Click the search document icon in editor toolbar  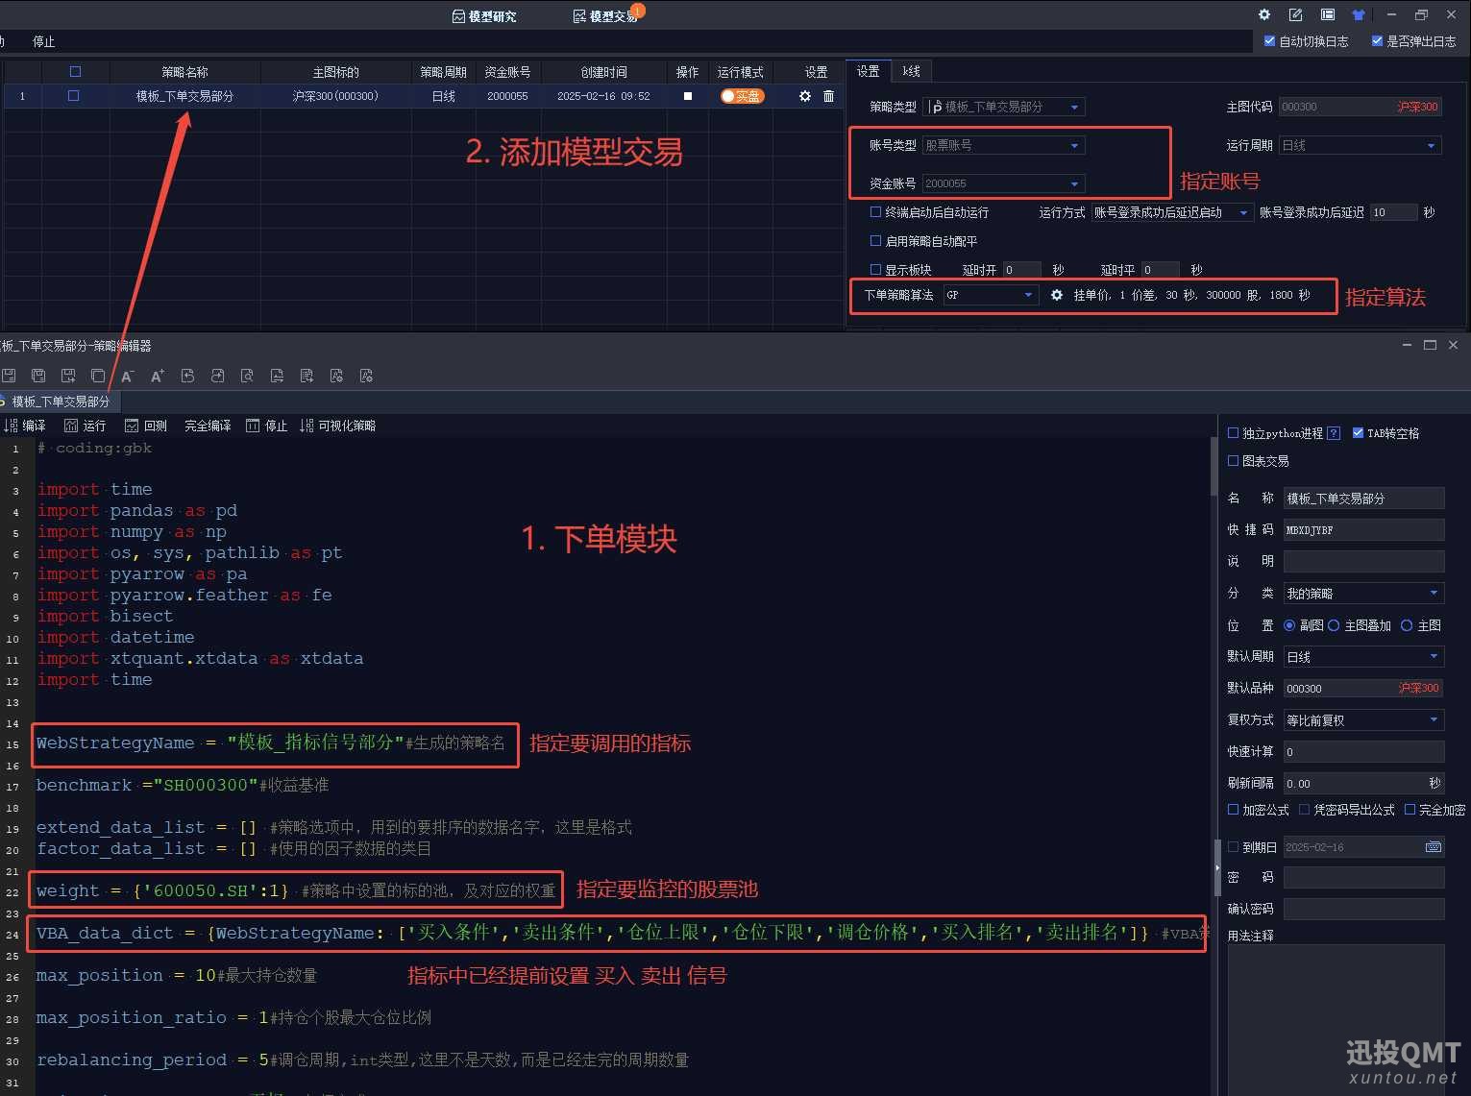247,376
